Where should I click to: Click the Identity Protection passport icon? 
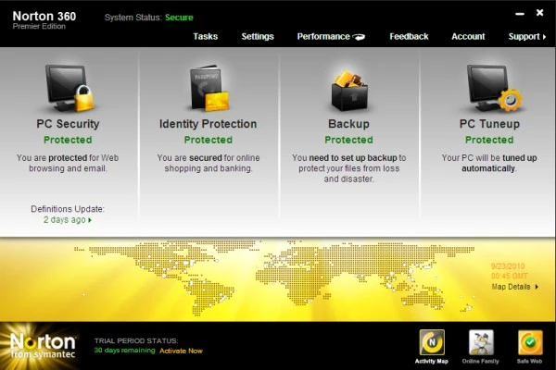coord(208,88)
